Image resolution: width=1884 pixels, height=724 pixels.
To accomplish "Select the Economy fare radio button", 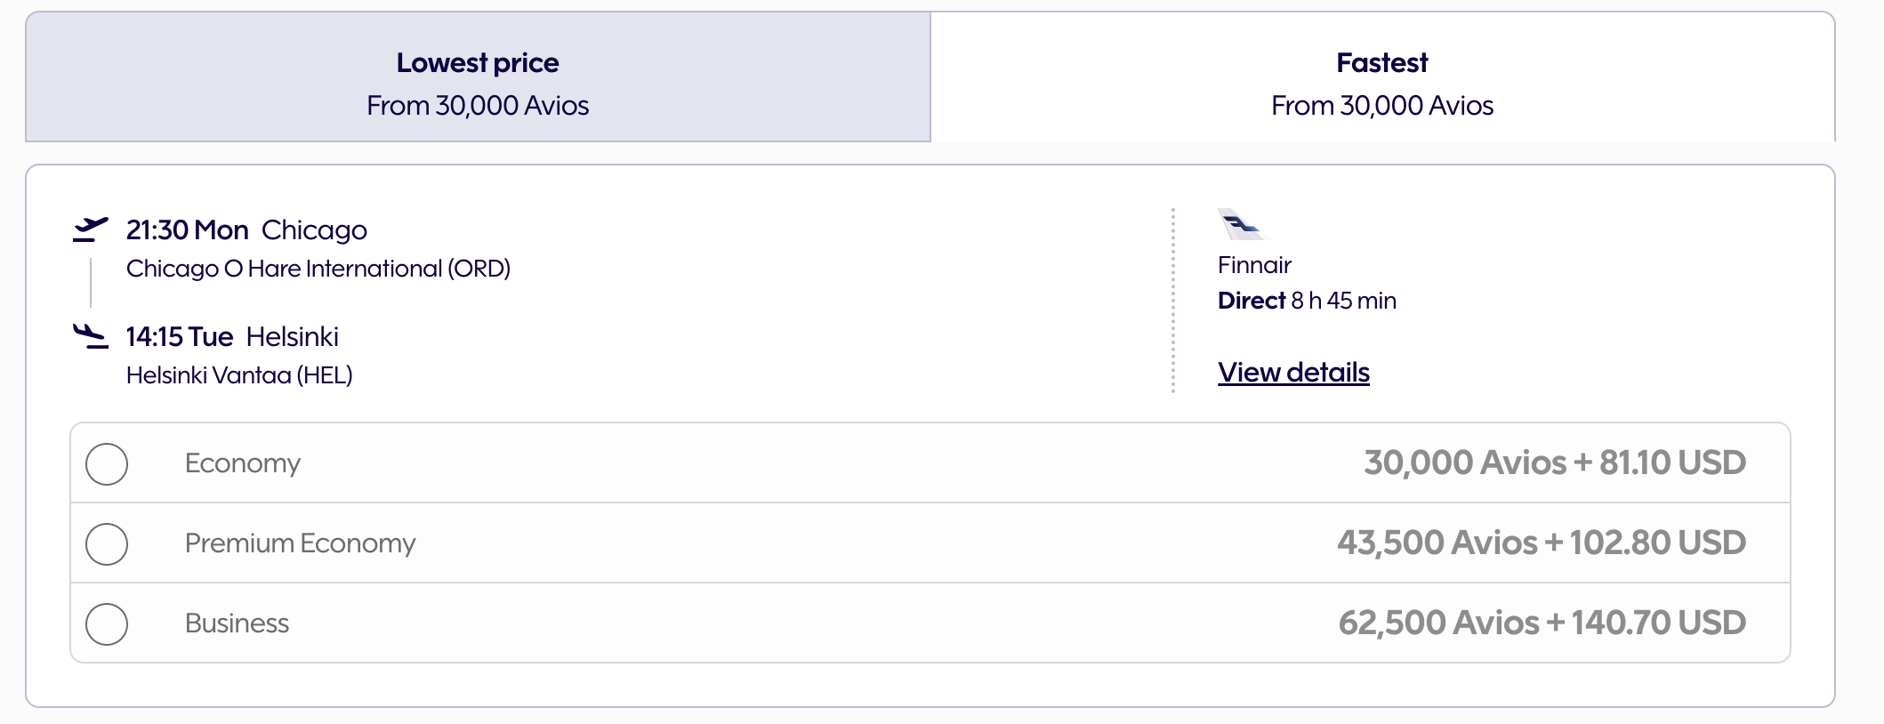I will pyautogui.click(x=107, y=463).
